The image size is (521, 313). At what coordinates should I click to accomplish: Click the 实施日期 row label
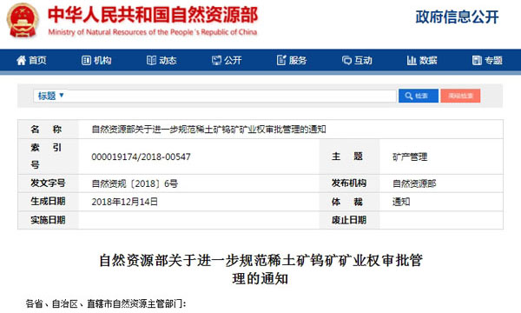tap(48, 220)
